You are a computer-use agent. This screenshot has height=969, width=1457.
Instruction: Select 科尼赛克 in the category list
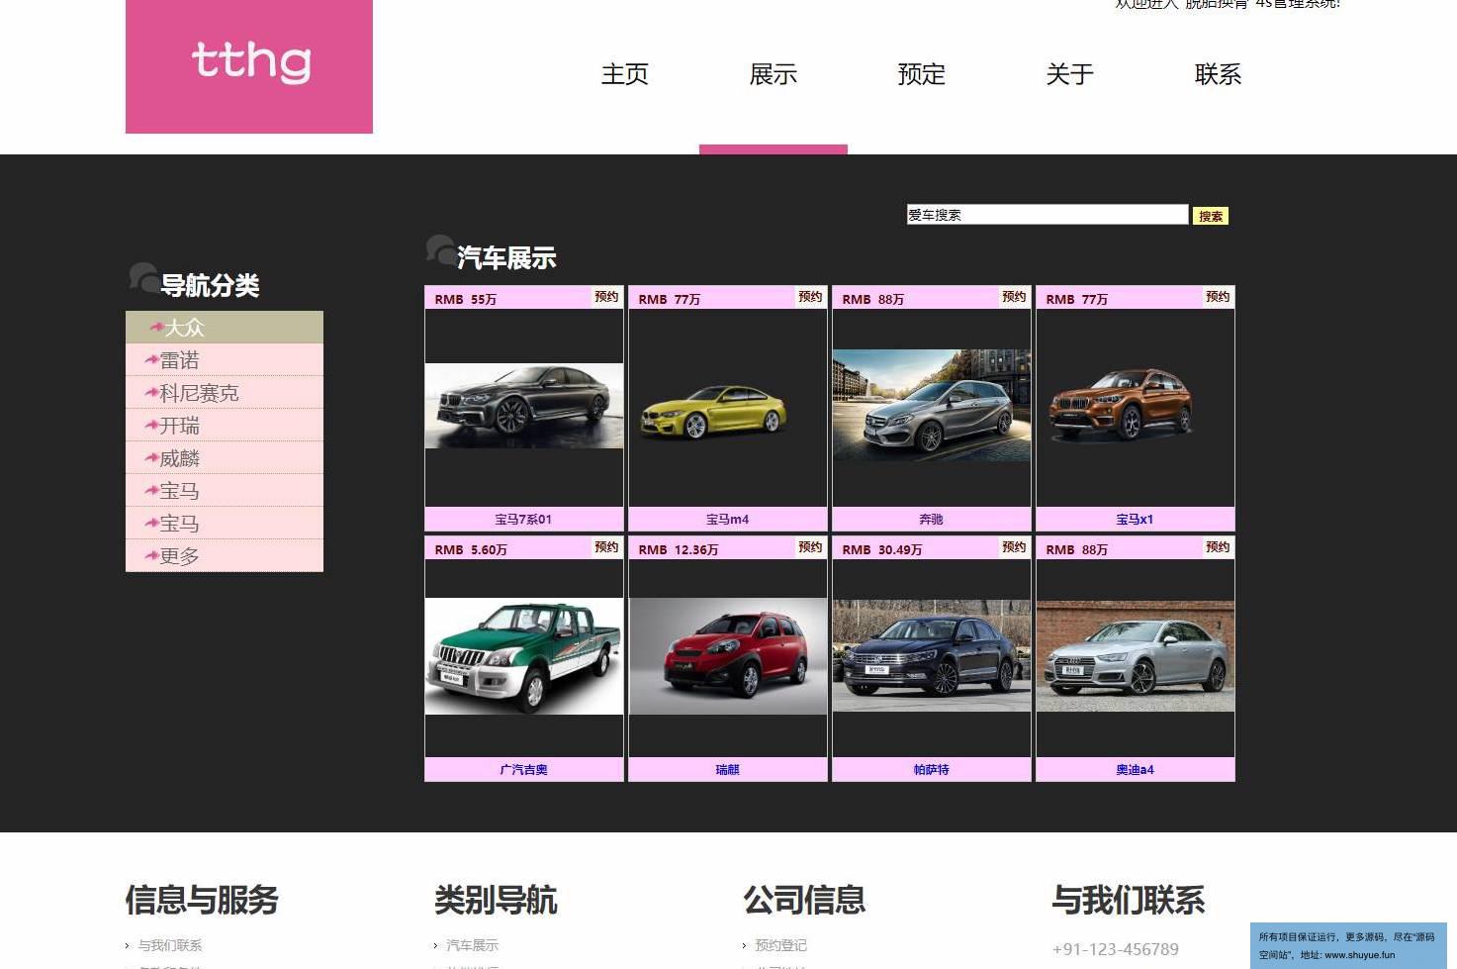[225, 393]
